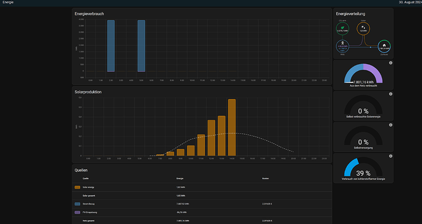Open the 'Strom-Bezug' source row
Image resolution: width=422 pixels, height=224 pixels.
(x=202, y=204)
